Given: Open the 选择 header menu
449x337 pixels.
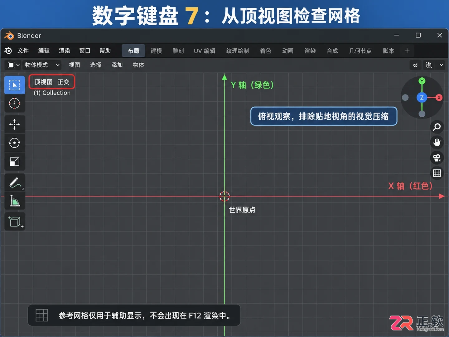Looking at the screenshot, I should coord(96,65).
